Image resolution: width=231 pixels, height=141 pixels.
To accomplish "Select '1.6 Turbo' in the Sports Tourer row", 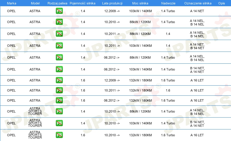I will coord(168,135).
